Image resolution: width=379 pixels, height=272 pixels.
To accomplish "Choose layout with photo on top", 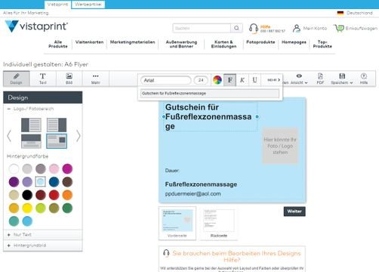I will tap(31, 141).
